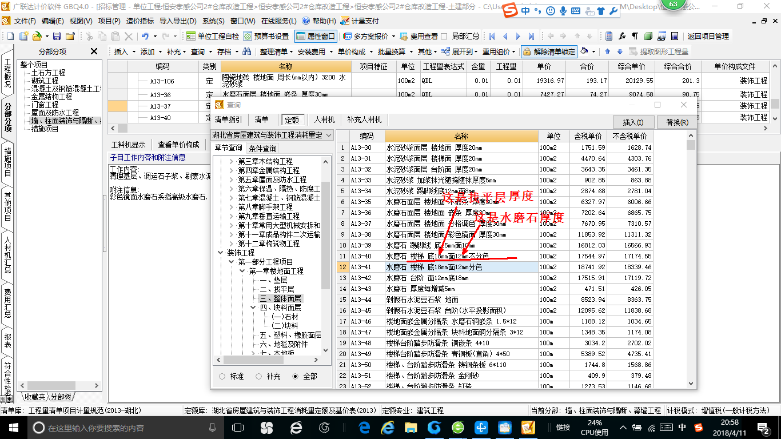Collapse 第一章楼地面工程 node
The image size is (781, 439).
pyautogui.click(x=241, y=271)
